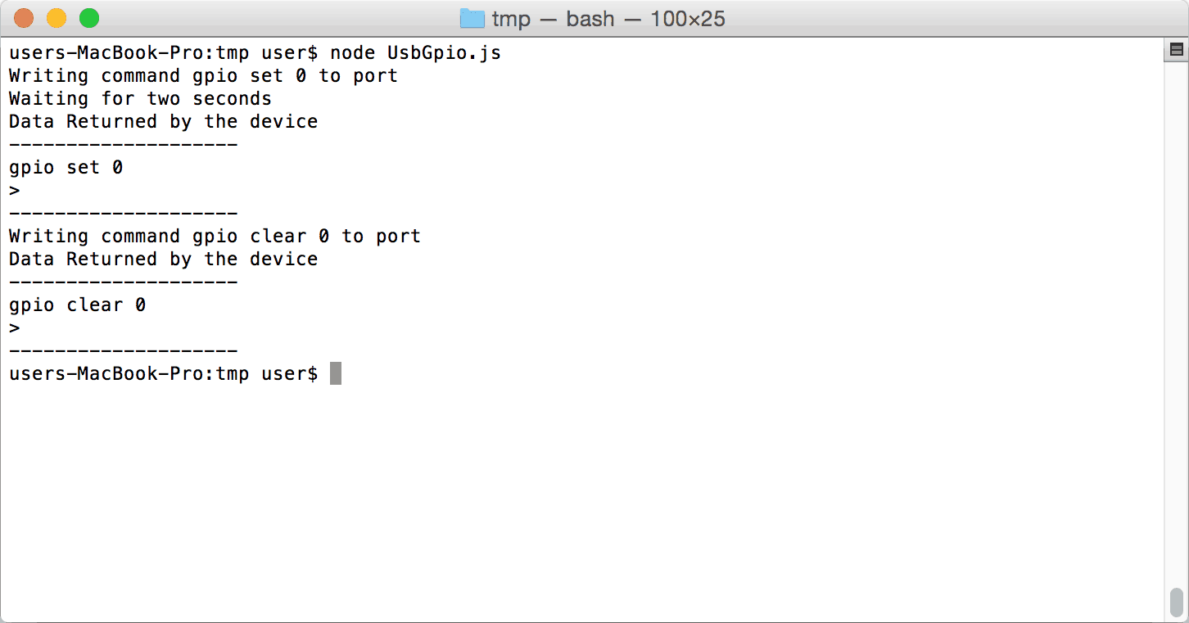Select the terminal cursor block at the prompt
The width and height of the screenshot is (1189, 623).
pyautogui.click(x=335, y=372)
